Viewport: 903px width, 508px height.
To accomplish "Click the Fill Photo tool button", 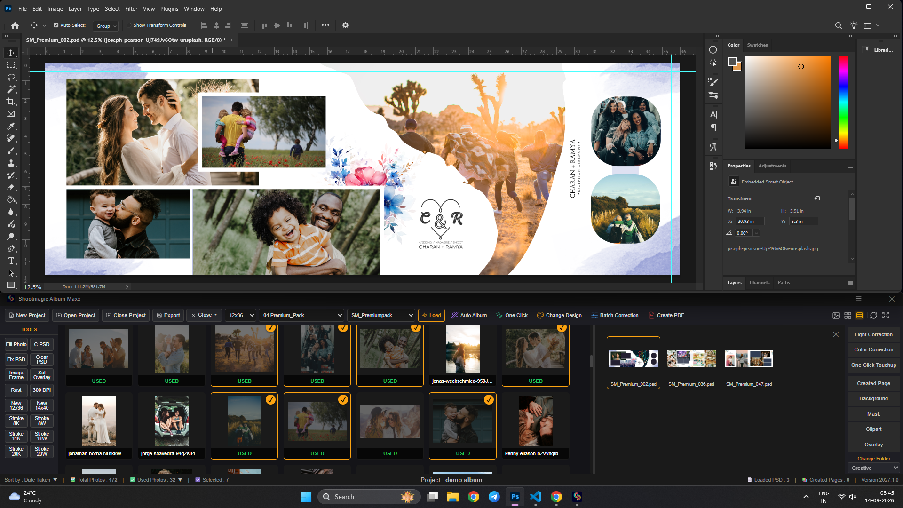I will [x=16, y=344].
